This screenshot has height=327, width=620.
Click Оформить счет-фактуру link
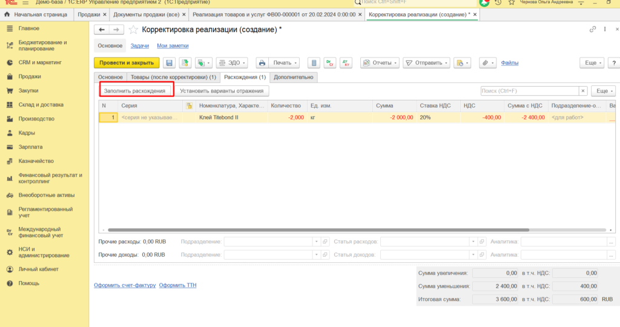(x=125, y=285)
